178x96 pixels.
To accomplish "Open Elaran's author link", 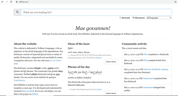I will [x=100, y=90].
